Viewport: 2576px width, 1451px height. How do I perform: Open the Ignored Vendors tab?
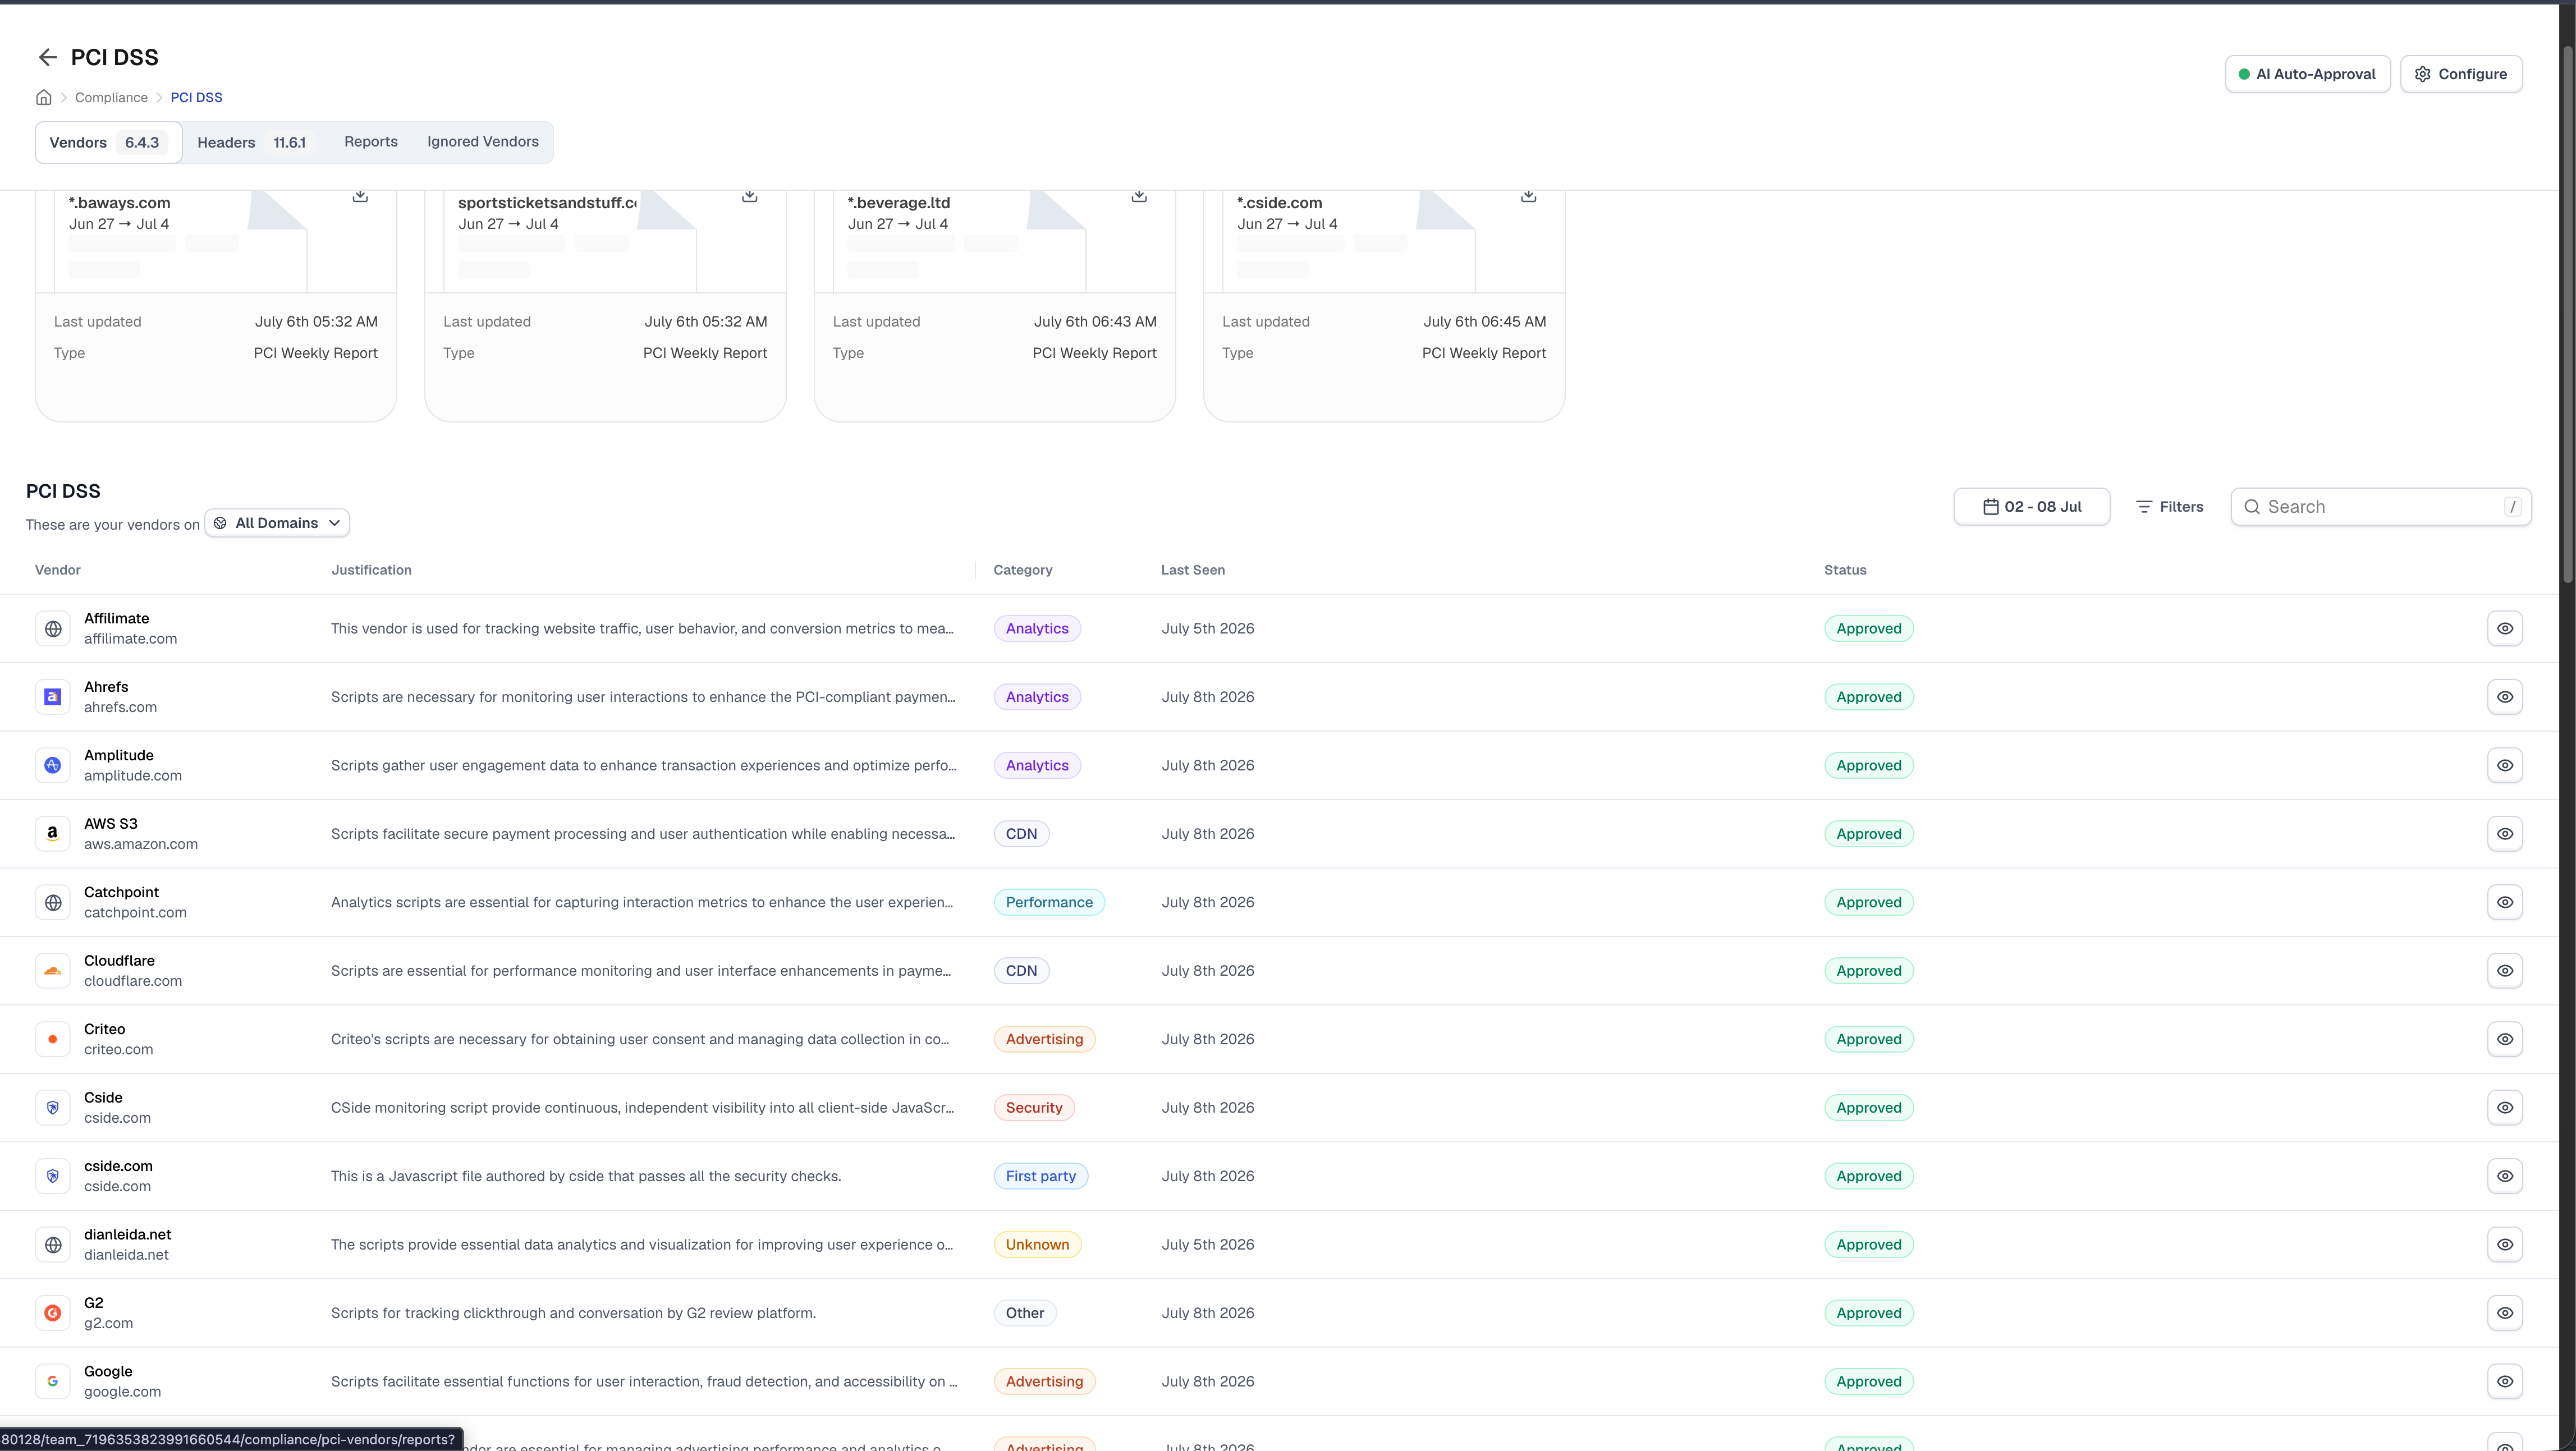tap(483, 142)
